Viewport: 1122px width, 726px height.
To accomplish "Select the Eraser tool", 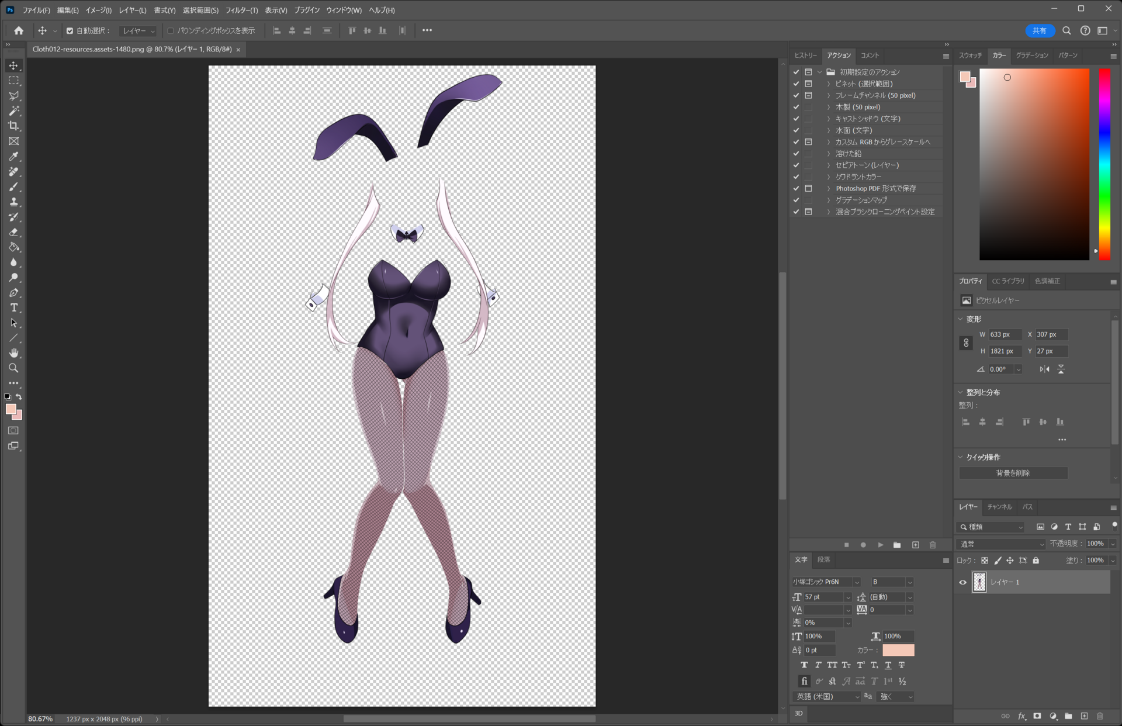I will click(x=13, y=233).
